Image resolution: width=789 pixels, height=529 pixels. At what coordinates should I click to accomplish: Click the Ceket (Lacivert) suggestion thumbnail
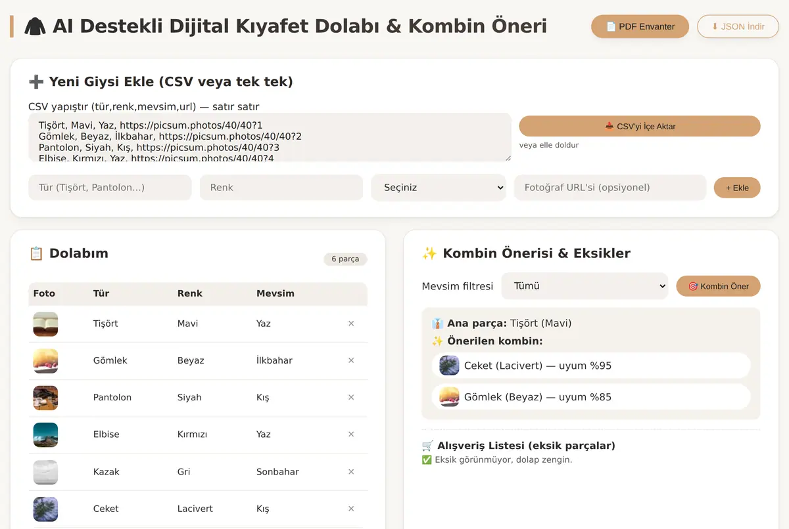(449, 366)
